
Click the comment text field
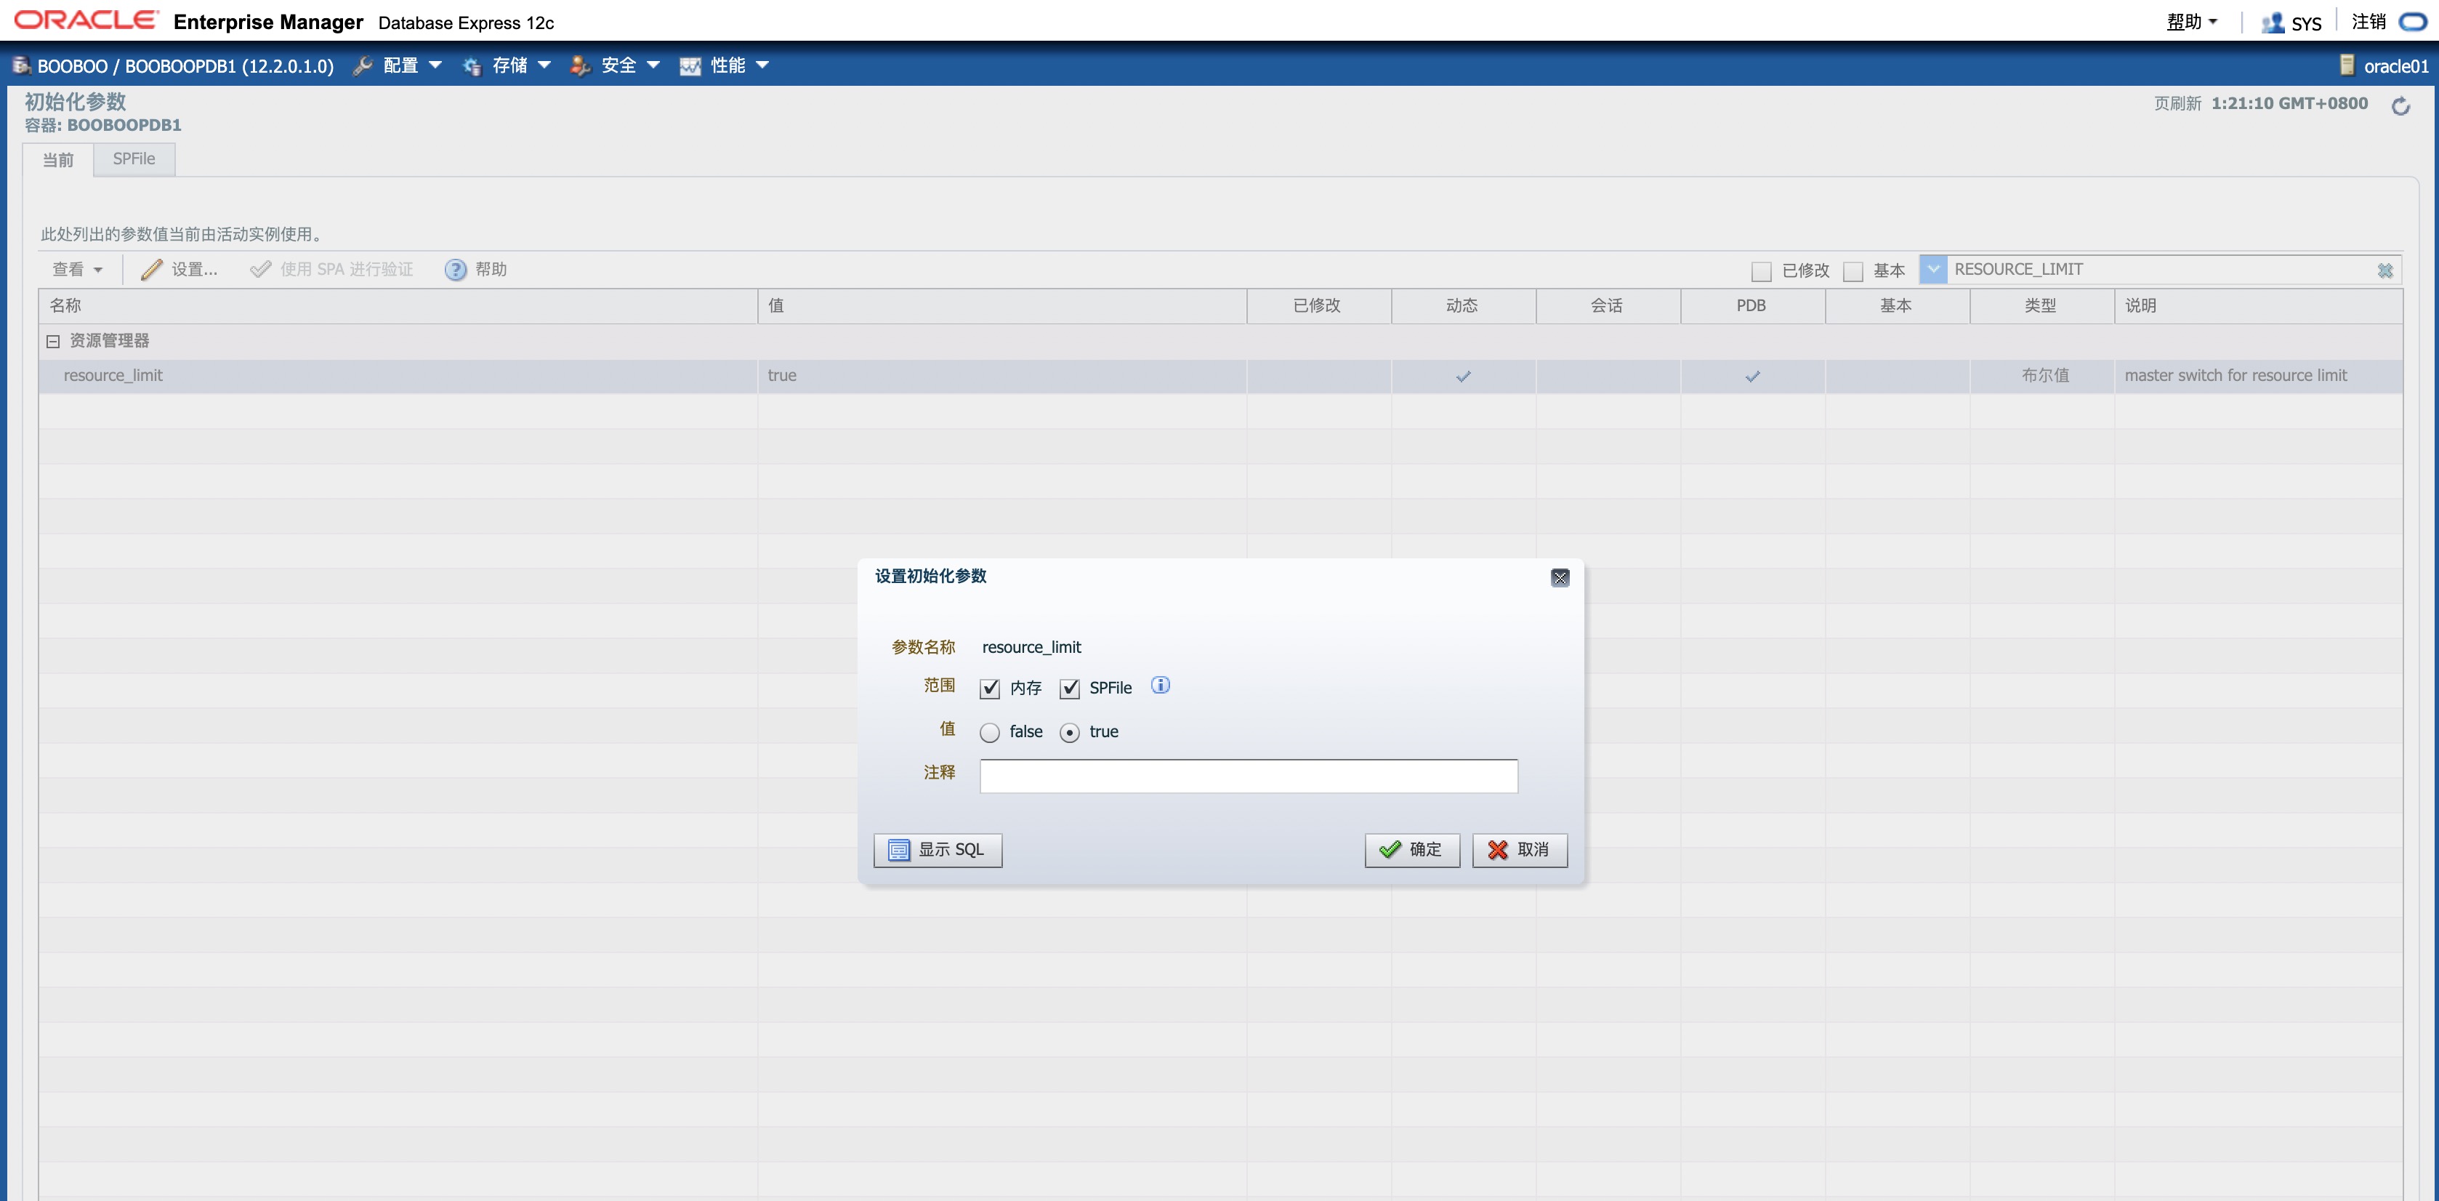click(1248, 776)
